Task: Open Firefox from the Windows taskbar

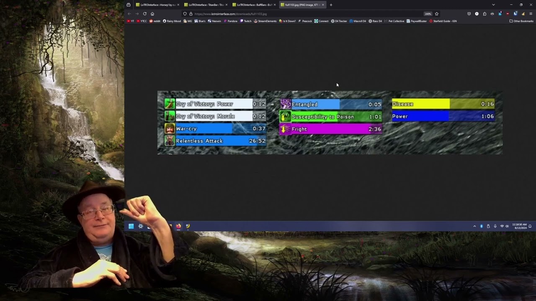Action: click(178, 226)
